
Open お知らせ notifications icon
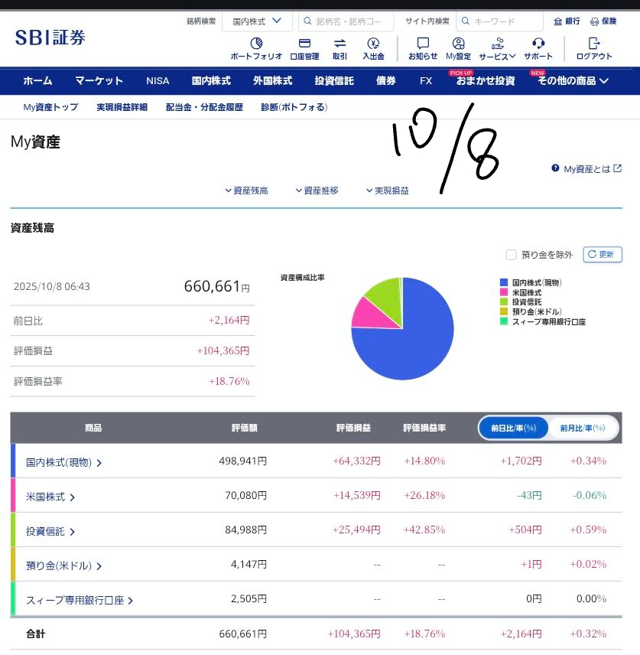(x=423, y=44)
